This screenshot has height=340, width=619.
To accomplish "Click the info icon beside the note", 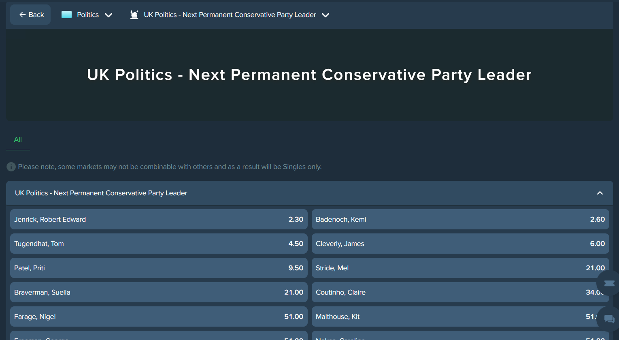I will (x=11, y=167).
